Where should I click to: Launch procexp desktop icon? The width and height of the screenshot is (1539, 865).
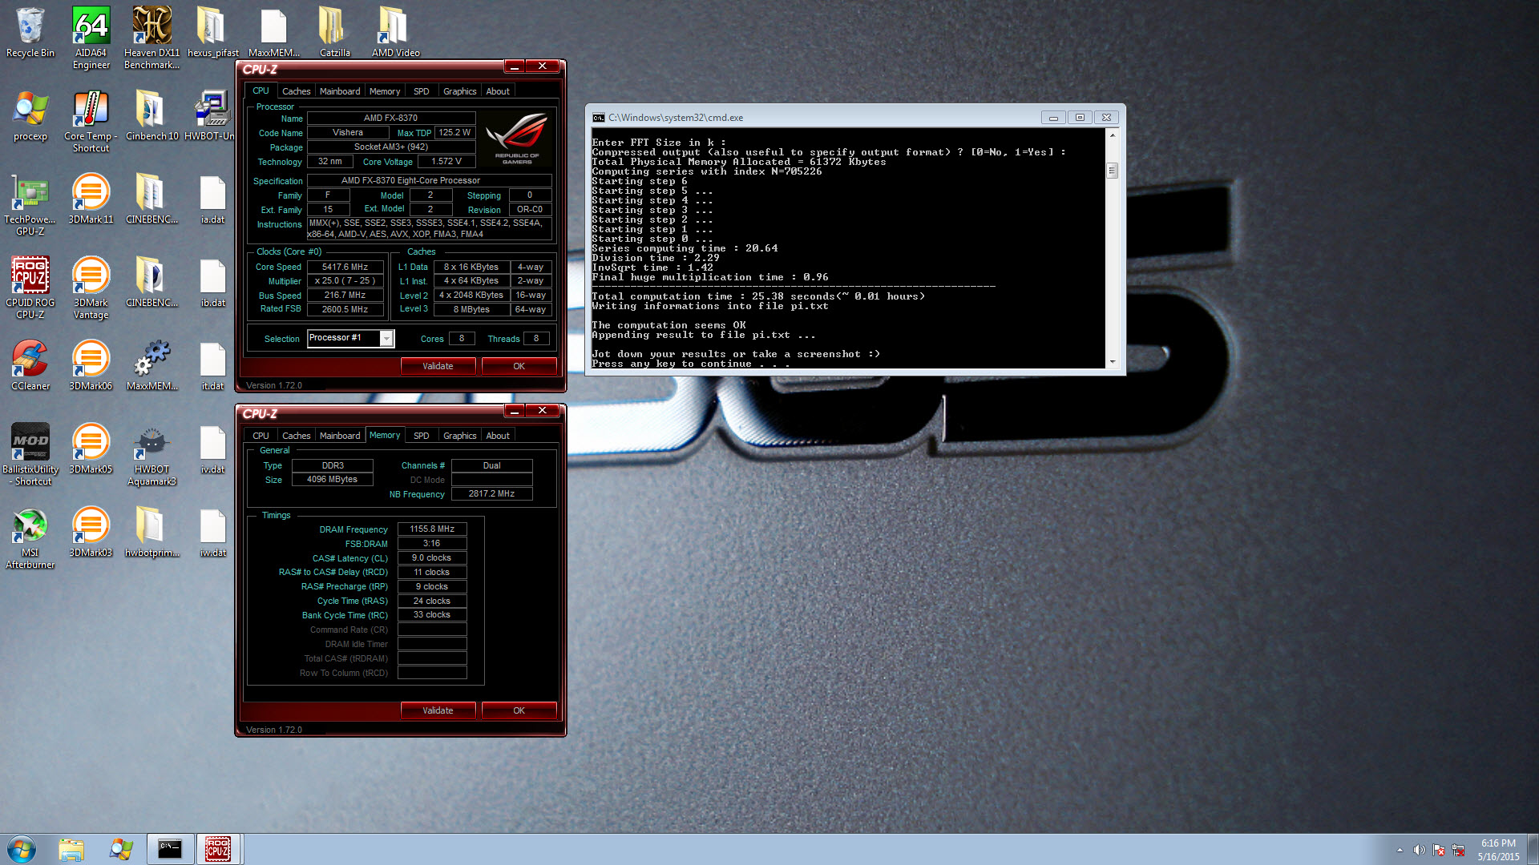(x=30, y=116)
